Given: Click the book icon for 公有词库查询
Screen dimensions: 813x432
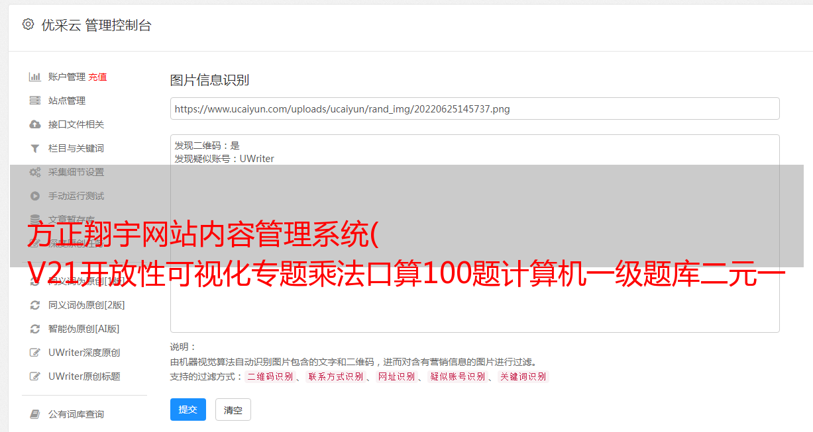Looking at the screenshot, I should (x=35, y=414).
